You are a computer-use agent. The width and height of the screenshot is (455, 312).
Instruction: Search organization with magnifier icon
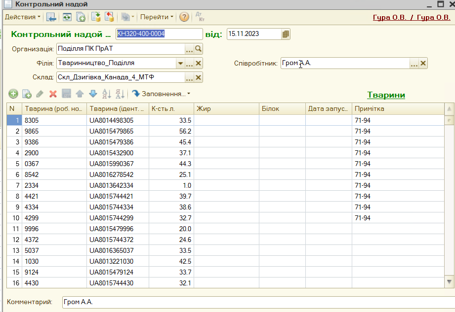click(x=198, y=49)
